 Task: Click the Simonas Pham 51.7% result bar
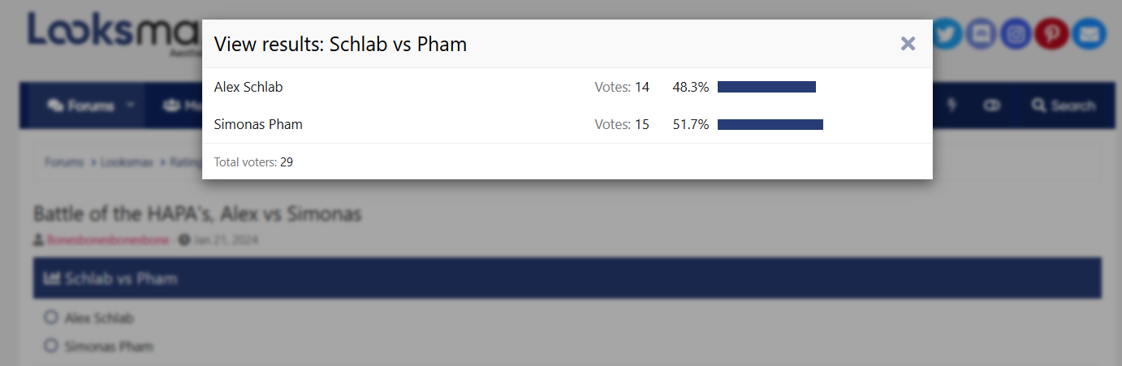coord(770,125)
